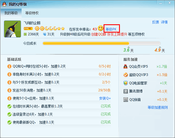Click the 2366天 active days value
The width and height of the screenshot is (175, 138).
[x=34, y=34]
